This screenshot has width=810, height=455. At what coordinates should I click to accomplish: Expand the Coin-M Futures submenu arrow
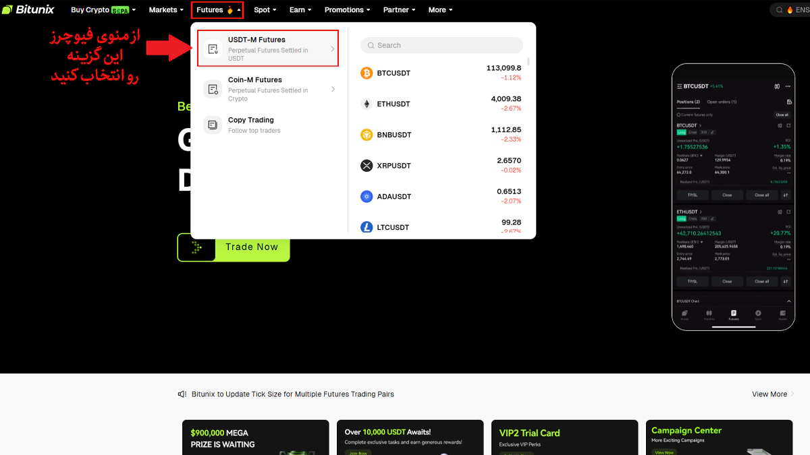point(333,89)
